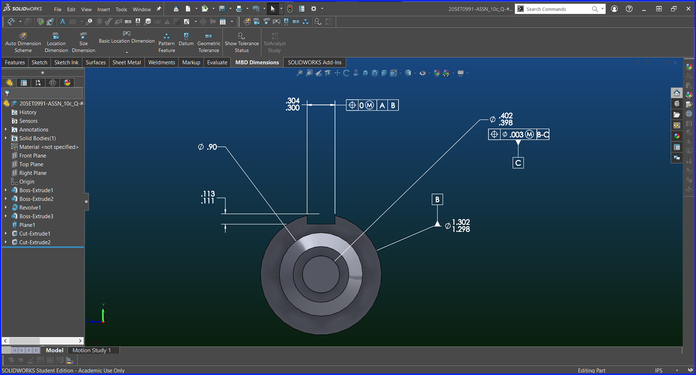Image resolution: width=696 pixels, height=375 pixels.
Task: Click the user login icon
Action: (x=614, y=9)
